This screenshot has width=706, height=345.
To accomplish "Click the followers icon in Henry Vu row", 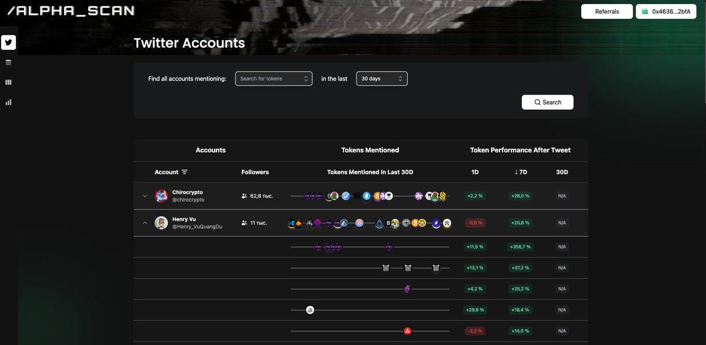I will click(244, 223).
